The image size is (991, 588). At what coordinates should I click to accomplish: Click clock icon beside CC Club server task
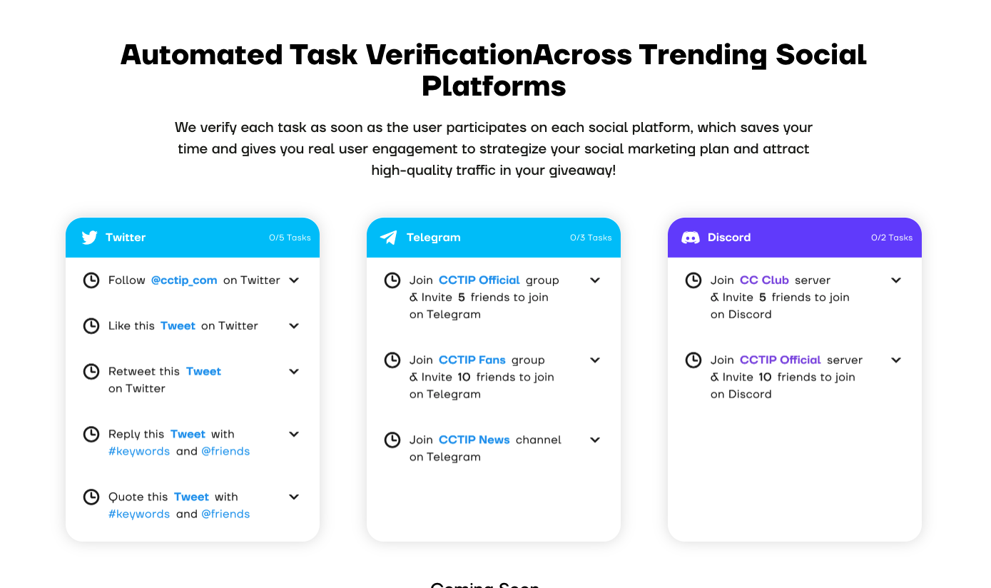[x=693, y=280]
